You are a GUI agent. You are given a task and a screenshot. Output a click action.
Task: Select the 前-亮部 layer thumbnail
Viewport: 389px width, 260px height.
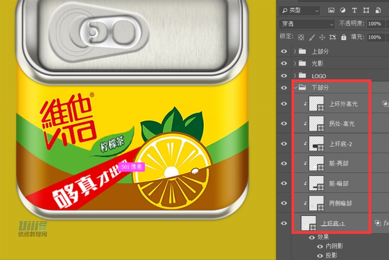pyautogui.click(x=316, y=164)
